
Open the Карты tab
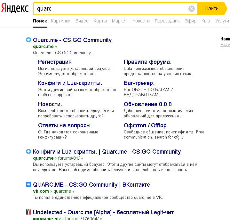click(100, 21)
